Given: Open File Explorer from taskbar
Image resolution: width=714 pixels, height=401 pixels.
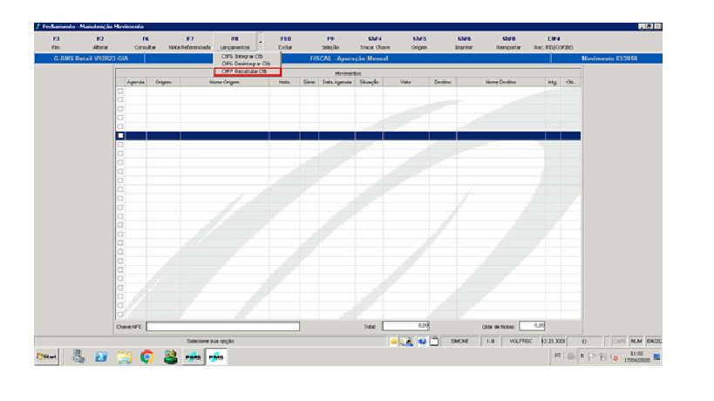Looking at the screenshot, I should tap(124, 357).
